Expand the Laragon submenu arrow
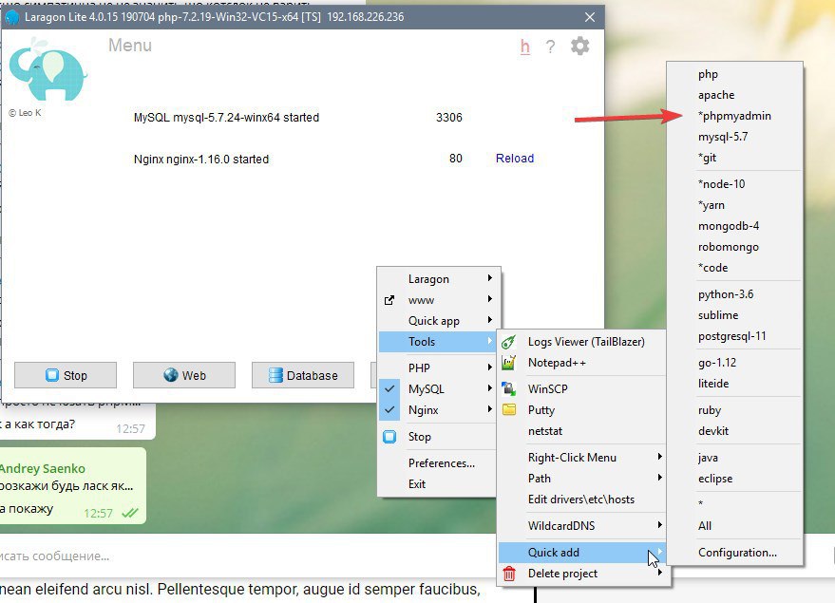Screen dimensions: 835x603 point(489,278)
